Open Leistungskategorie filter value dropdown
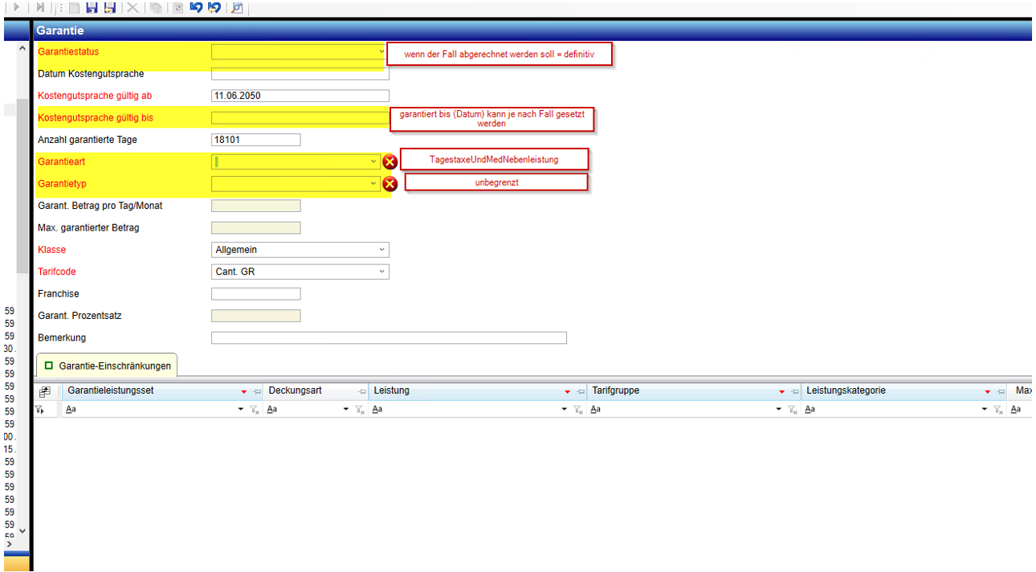Screen dimensions: 1036x572 [985, 410]
